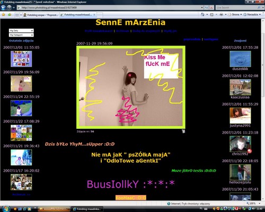This screenshot has height=212, width=265.
Task: Open friend thumbnail kaaczusiaa
Action: [x=240, y=87]
